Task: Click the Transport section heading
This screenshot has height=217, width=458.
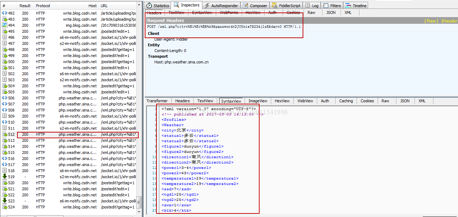Action: [158, 56]
